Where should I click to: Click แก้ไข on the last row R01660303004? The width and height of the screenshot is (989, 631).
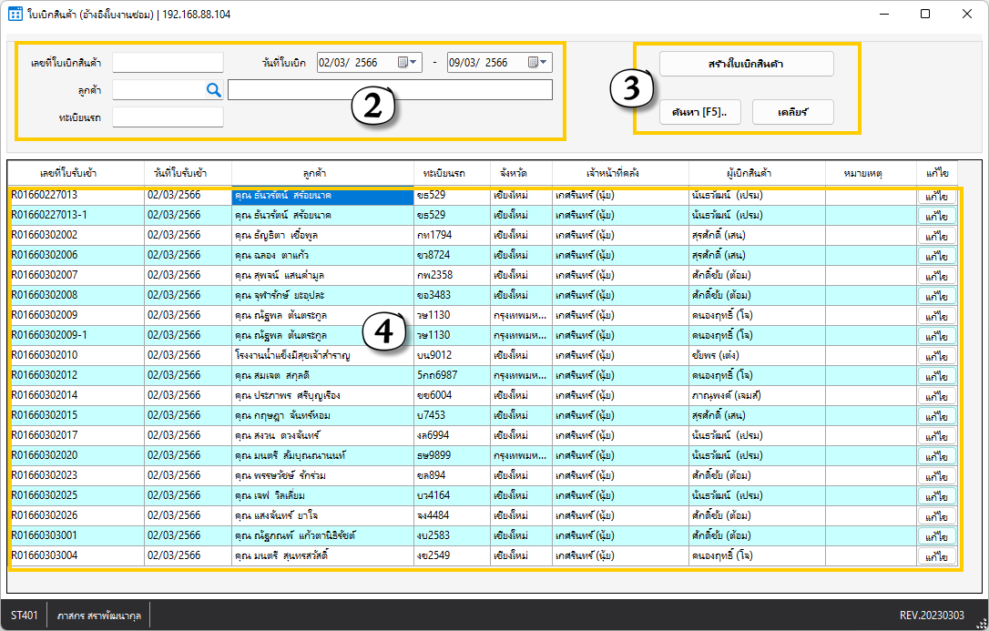coord(936,556)
